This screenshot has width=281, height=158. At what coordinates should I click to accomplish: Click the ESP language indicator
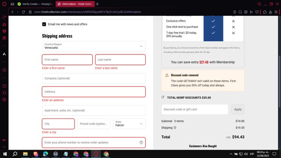pyautogui.click(x=252, y=154)
